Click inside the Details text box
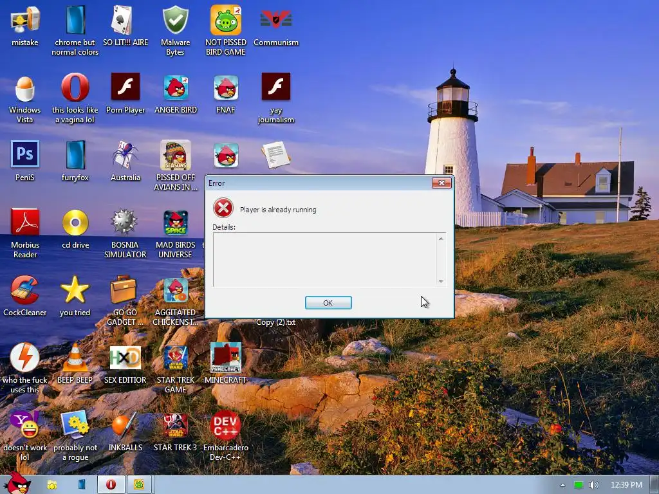This screenshot has width=659, height=494. click(324, 260)
